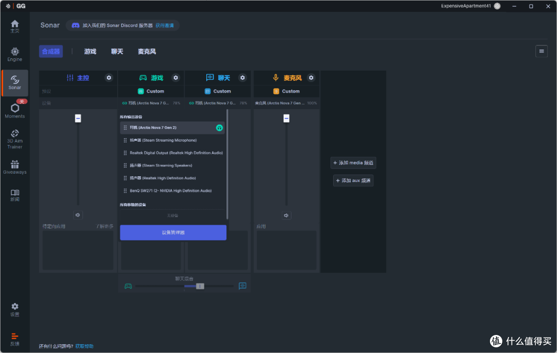This screenshot has height=353, width=557.
Task: Open Moments in the sidebar
Action: (x=14, y=111)
